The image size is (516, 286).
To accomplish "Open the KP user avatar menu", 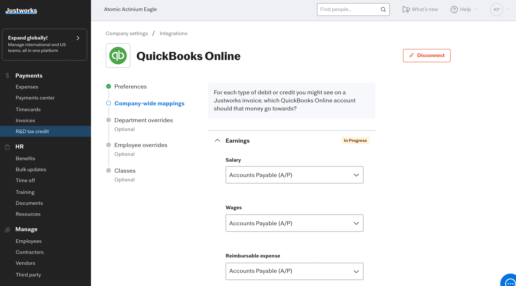I will [497, 10].
